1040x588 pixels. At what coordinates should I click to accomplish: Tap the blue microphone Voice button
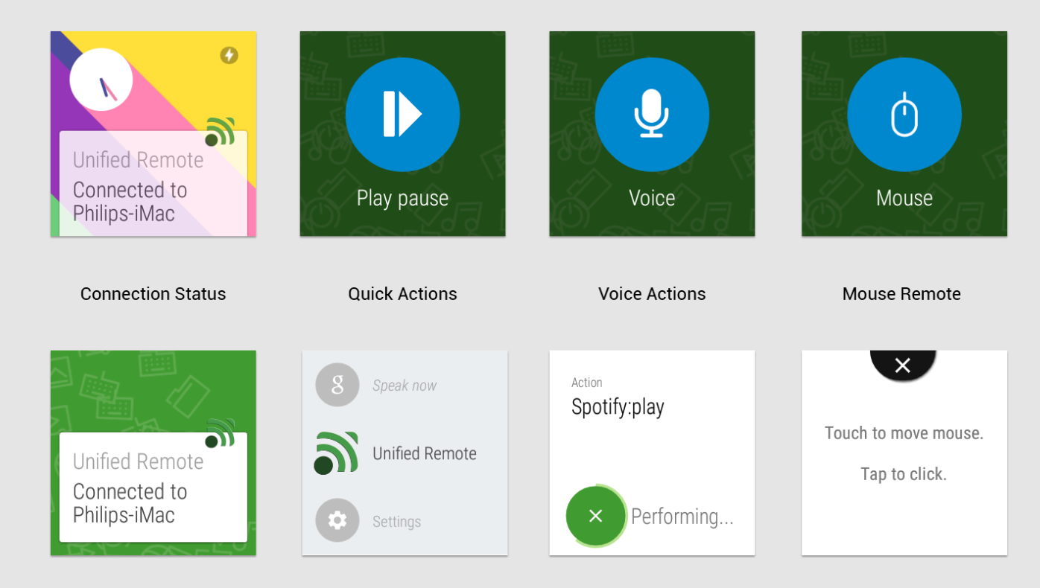point(652,115)
